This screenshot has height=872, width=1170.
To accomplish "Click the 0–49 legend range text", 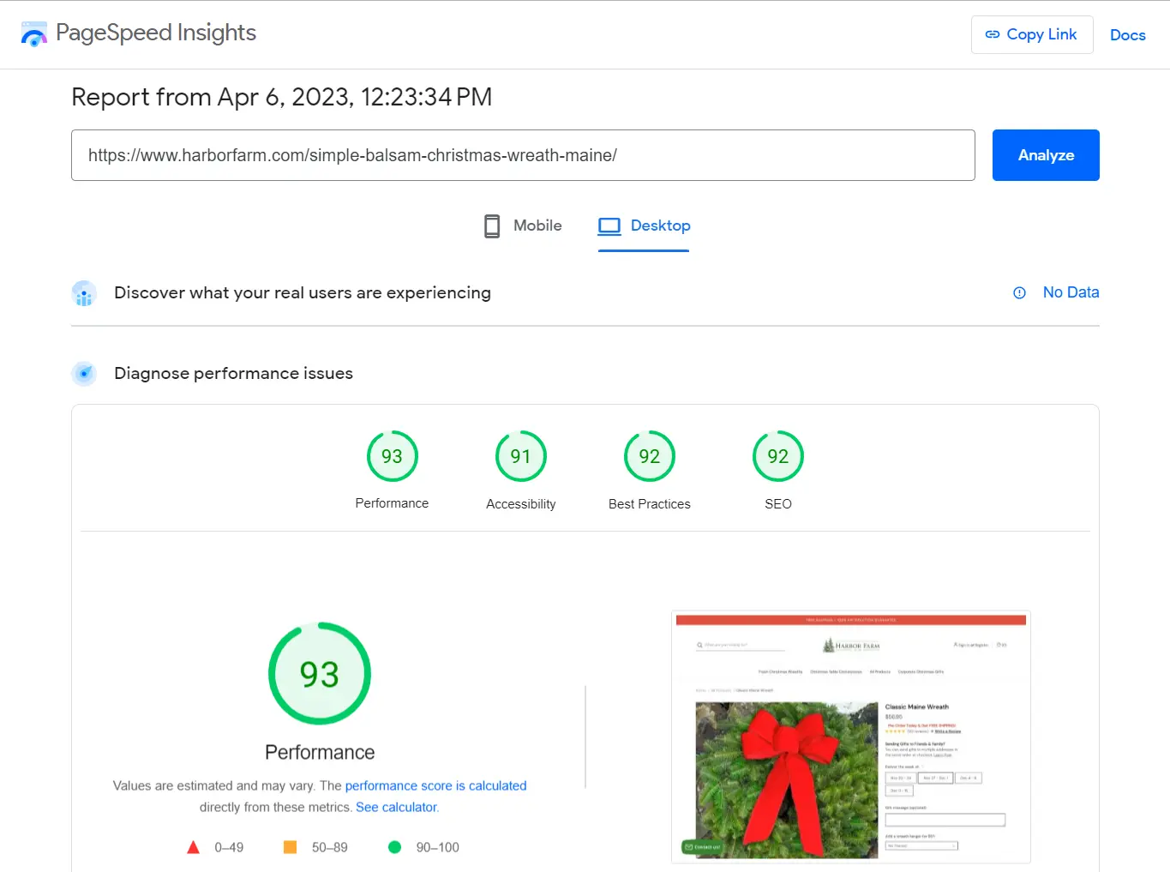I will (x=229, y=847).
